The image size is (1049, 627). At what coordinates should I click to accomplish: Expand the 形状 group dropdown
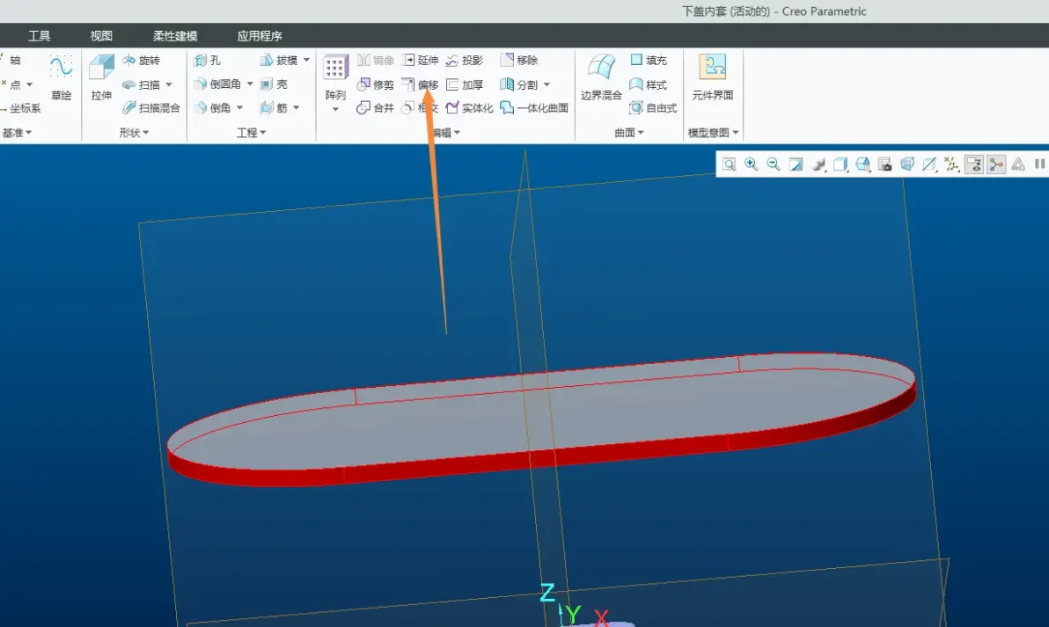pos(134,133)
